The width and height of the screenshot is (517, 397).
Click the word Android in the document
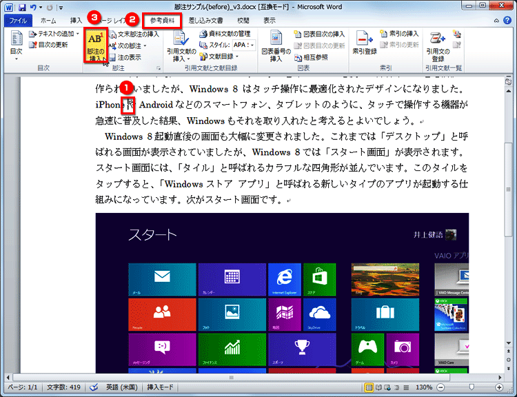tap(156, 105)
